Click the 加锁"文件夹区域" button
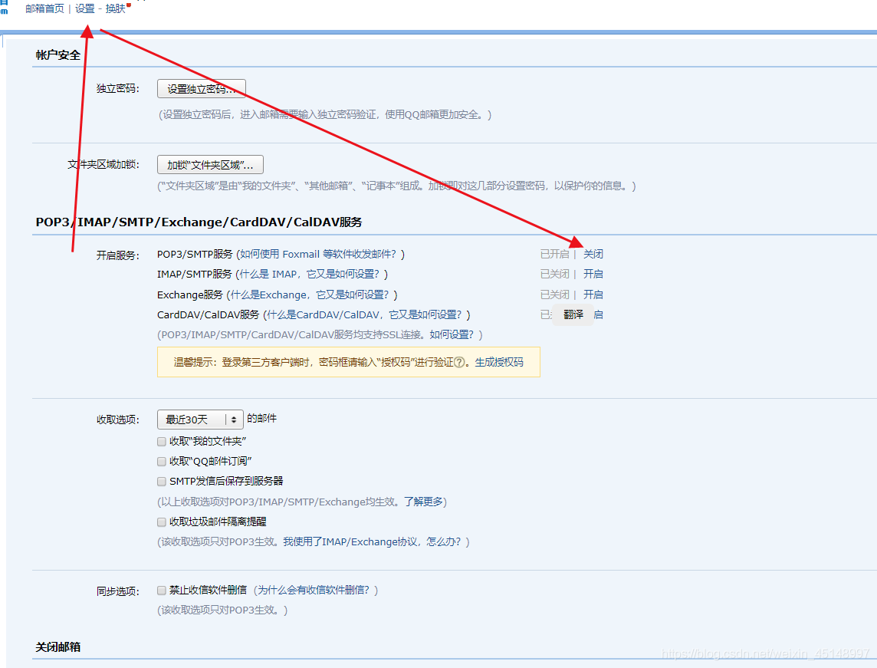Screen dimensions: 877x668 pos(210,164)
